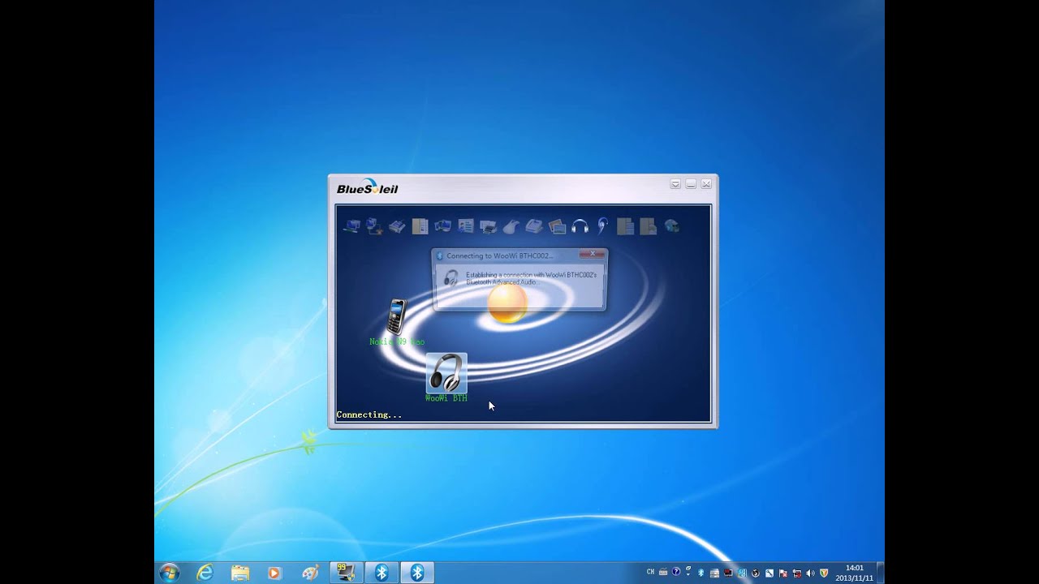Click the tray volume speaker icon
The height and width of the screenshot is (584, 1039).
(810, 573)
